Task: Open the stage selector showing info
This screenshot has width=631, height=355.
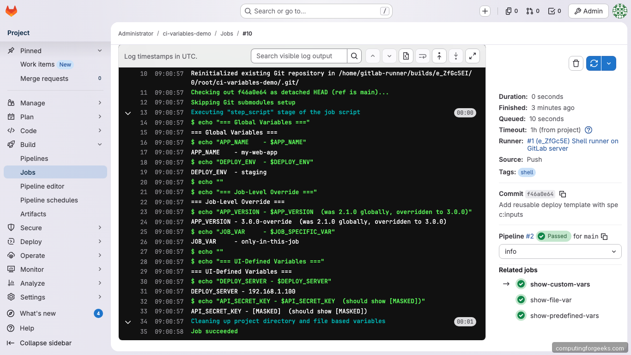Action: pyautogui.click(x=560, y=251)
